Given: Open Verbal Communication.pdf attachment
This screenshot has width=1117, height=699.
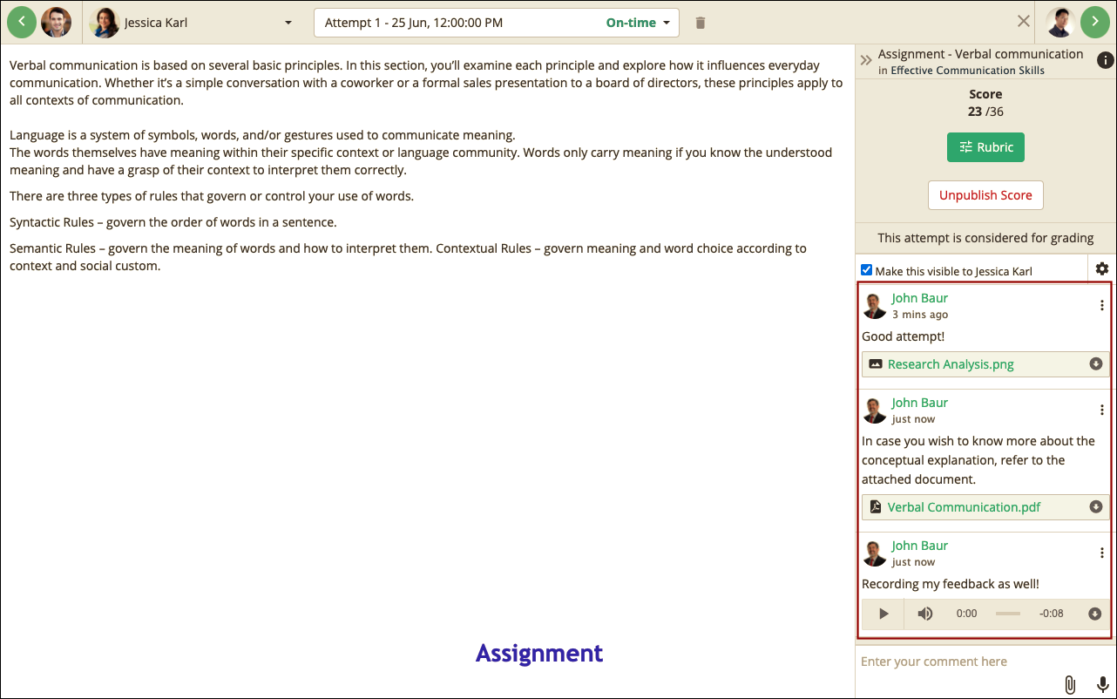Looking at the screenshot, I should 964,507.
